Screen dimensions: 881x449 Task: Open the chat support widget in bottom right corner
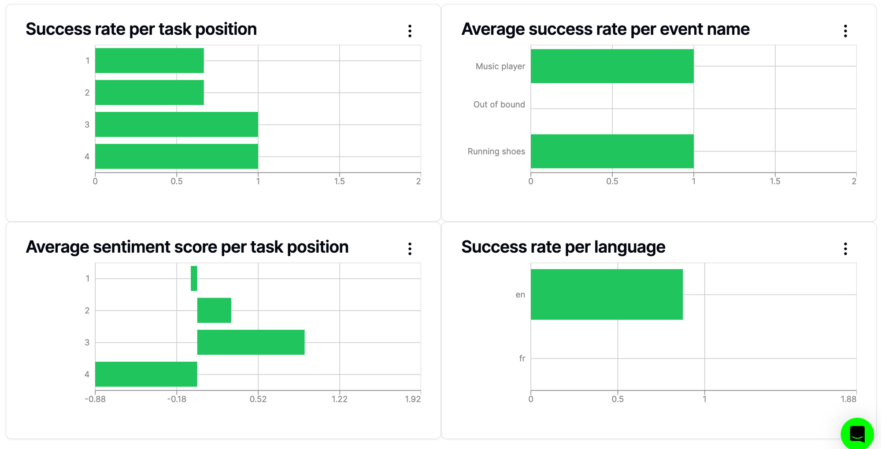856,434
